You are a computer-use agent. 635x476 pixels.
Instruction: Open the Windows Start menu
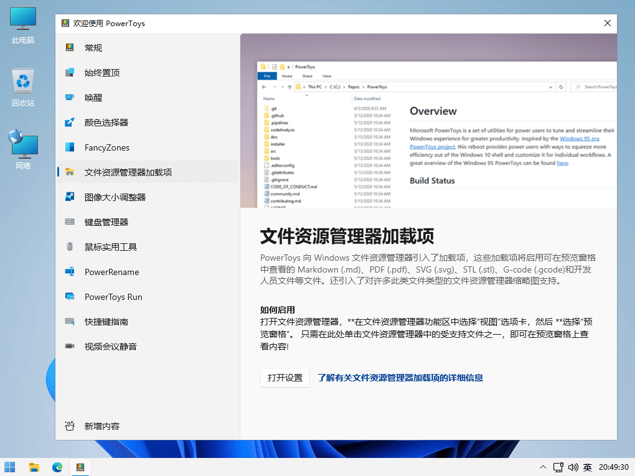tap(10, 467)
